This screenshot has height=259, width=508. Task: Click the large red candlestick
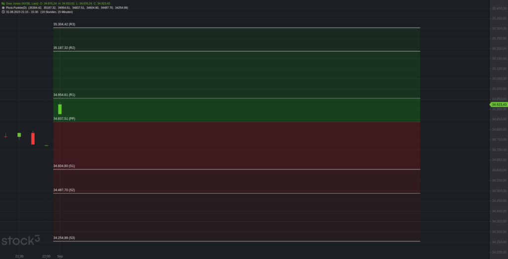[x=33, y=138]
